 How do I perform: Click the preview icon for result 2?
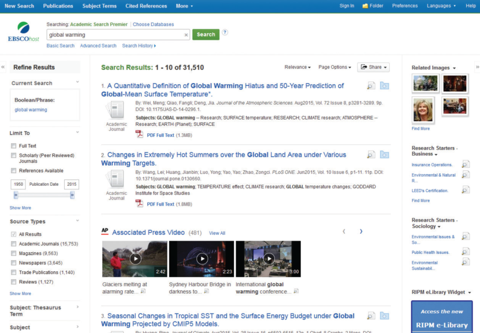pos(371,155)
